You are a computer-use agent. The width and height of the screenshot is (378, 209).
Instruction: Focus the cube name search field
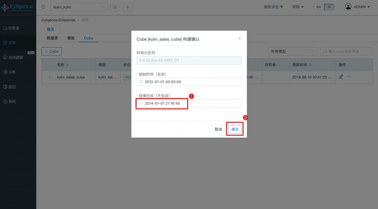[x=347, y=52]
